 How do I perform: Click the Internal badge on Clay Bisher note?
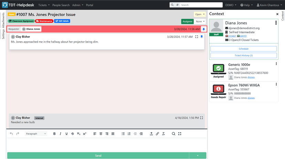point(39,118)
